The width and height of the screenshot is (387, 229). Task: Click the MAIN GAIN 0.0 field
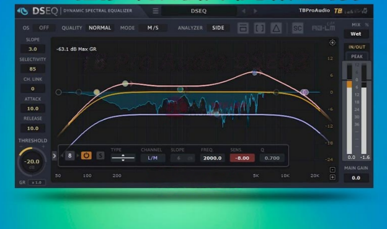click(x=356, y=178)
